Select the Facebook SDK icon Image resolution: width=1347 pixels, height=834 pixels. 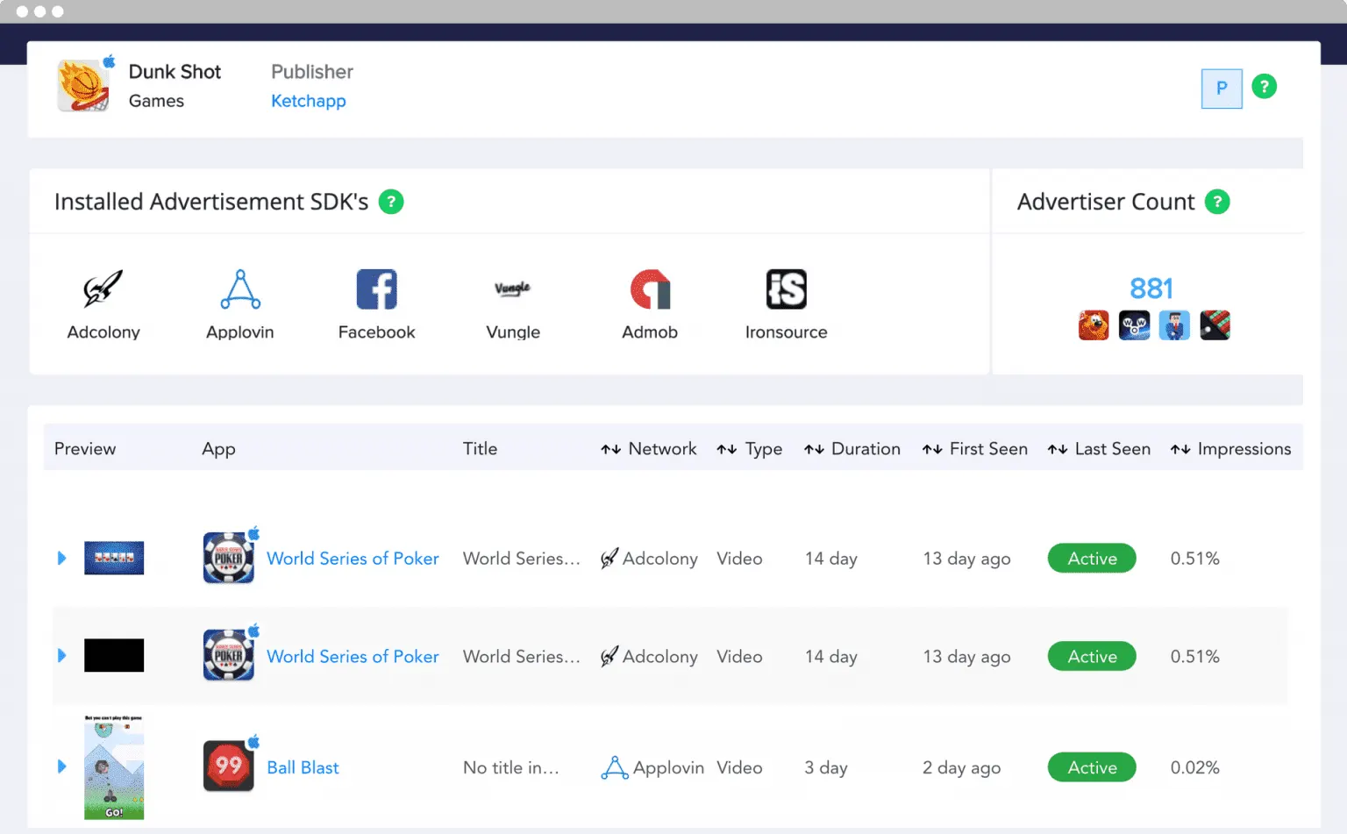(377, 289)
